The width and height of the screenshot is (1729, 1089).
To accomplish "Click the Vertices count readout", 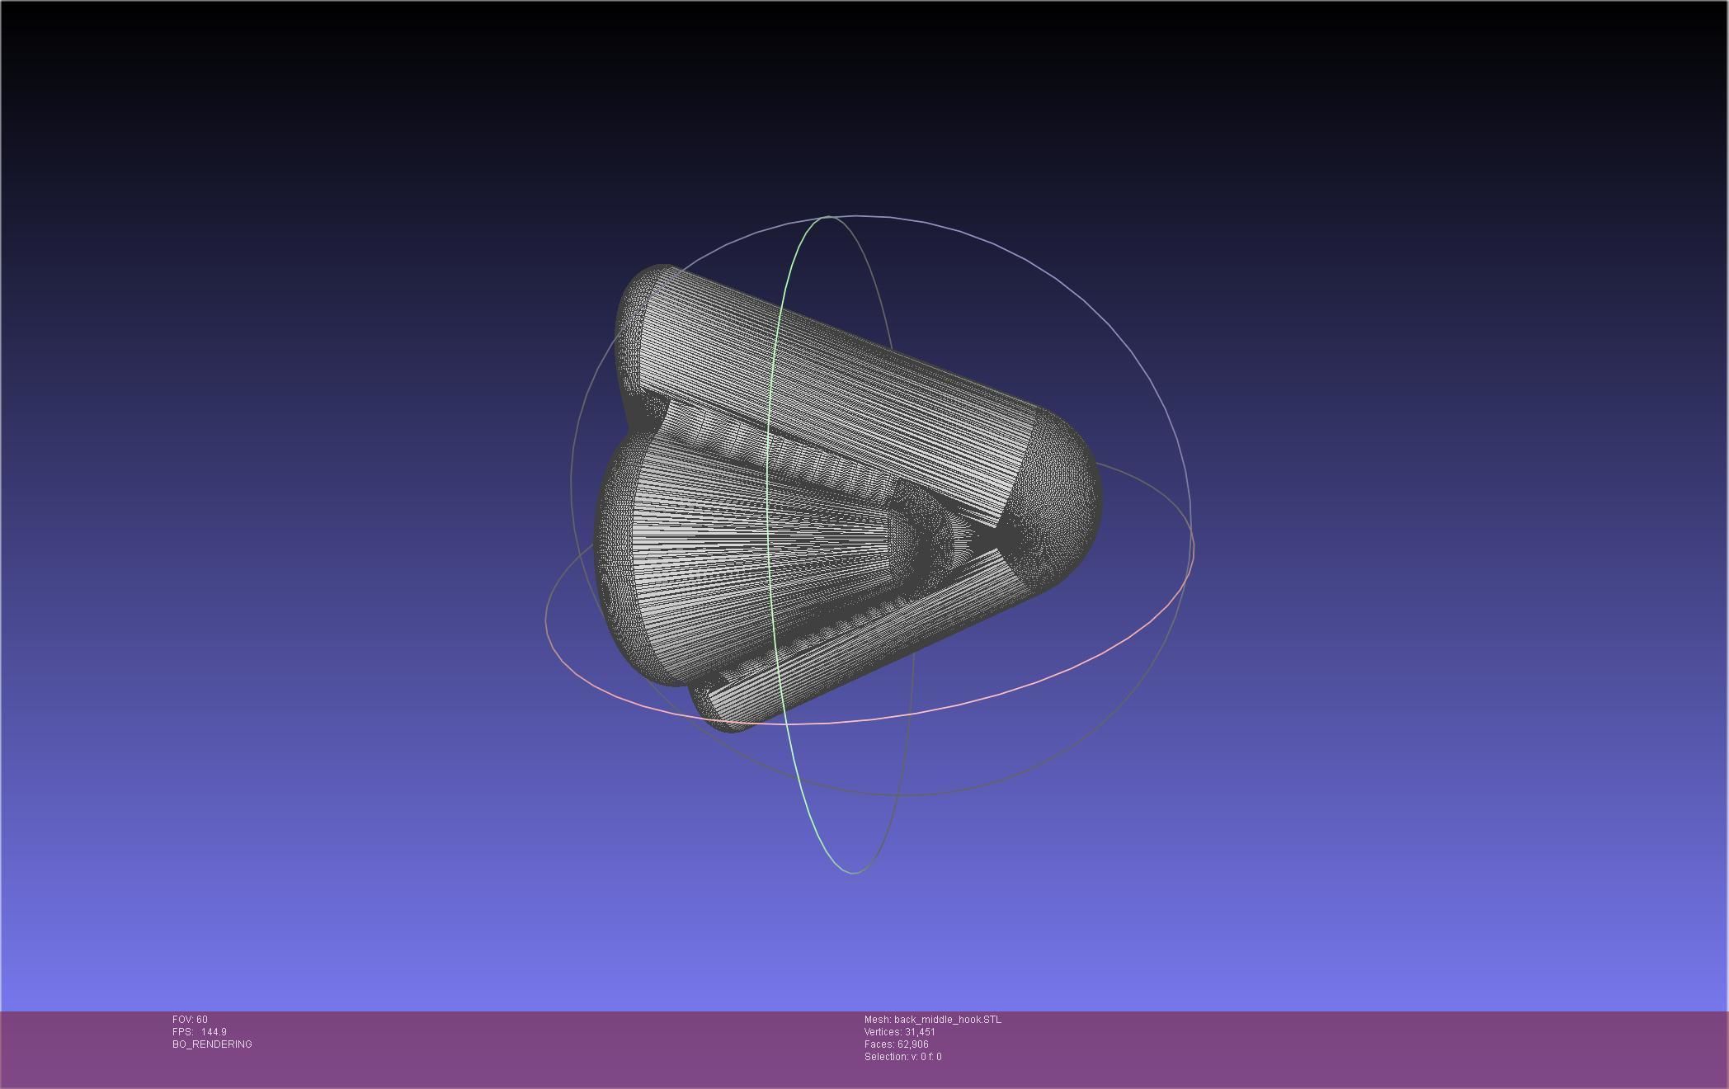I will tap(899, 1032).
